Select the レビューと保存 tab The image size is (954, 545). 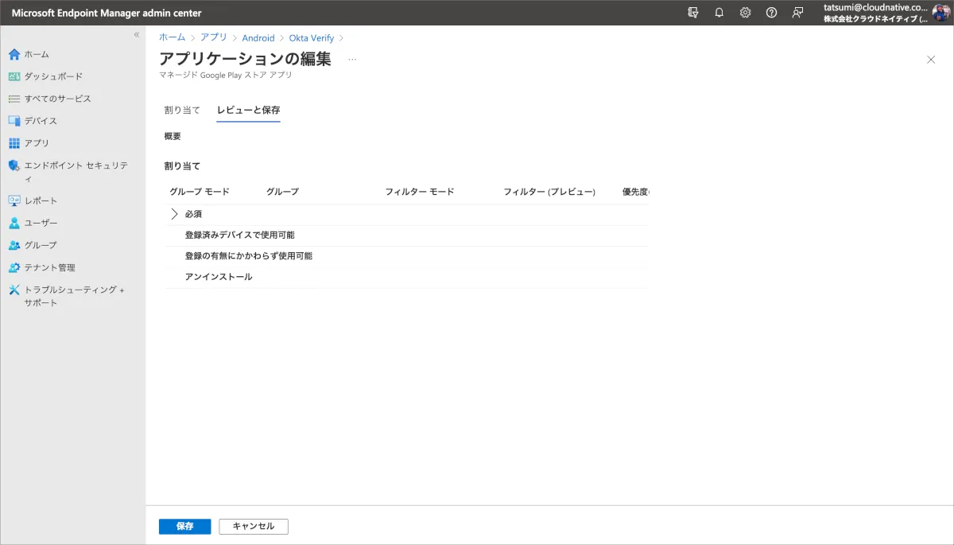click(x=248, y=110)
